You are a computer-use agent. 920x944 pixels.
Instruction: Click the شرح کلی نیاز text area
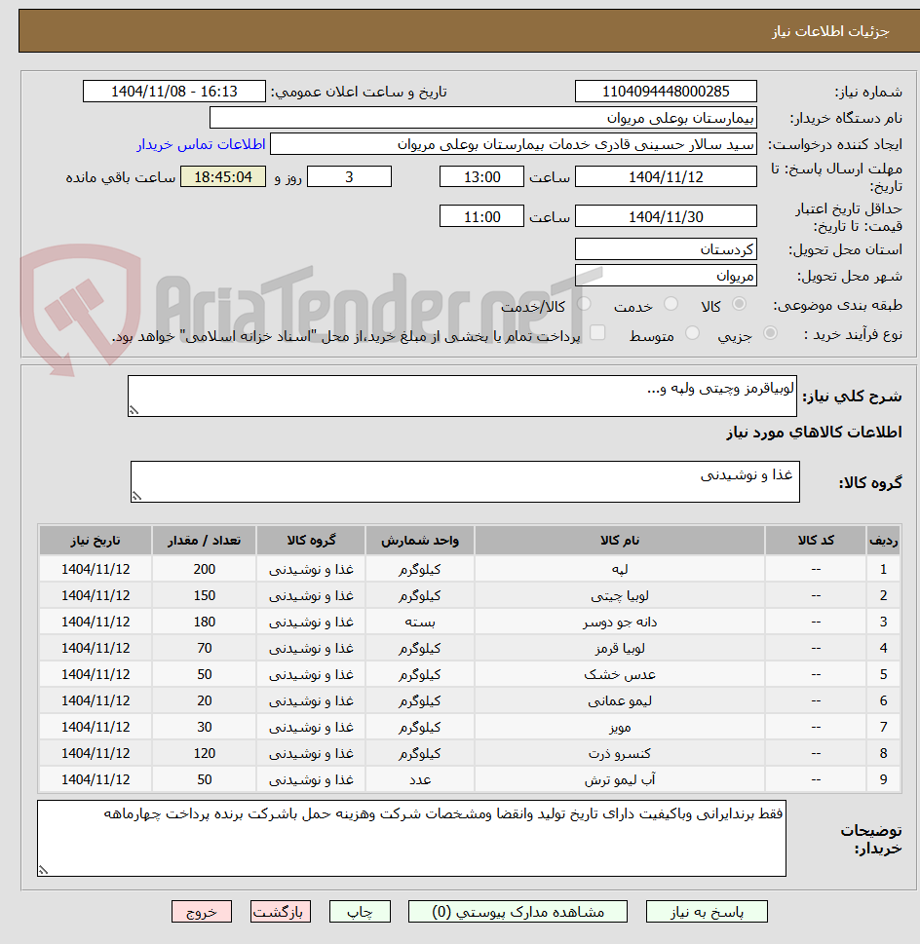tap(462, 396)
